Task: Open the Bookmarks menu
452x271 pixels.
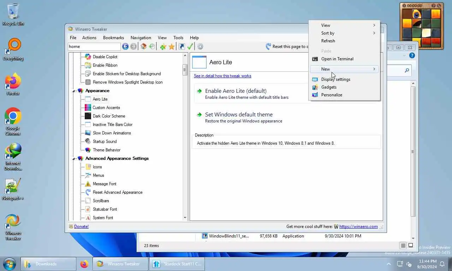Action: click(113, 38)
